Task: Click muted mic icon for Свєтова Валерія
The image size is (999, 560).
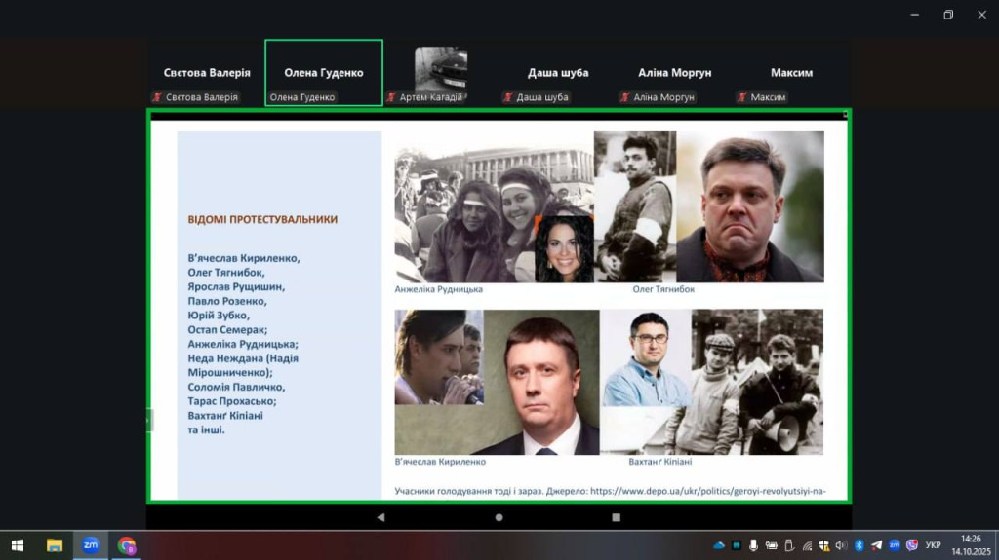Action: tap(156, 97)
